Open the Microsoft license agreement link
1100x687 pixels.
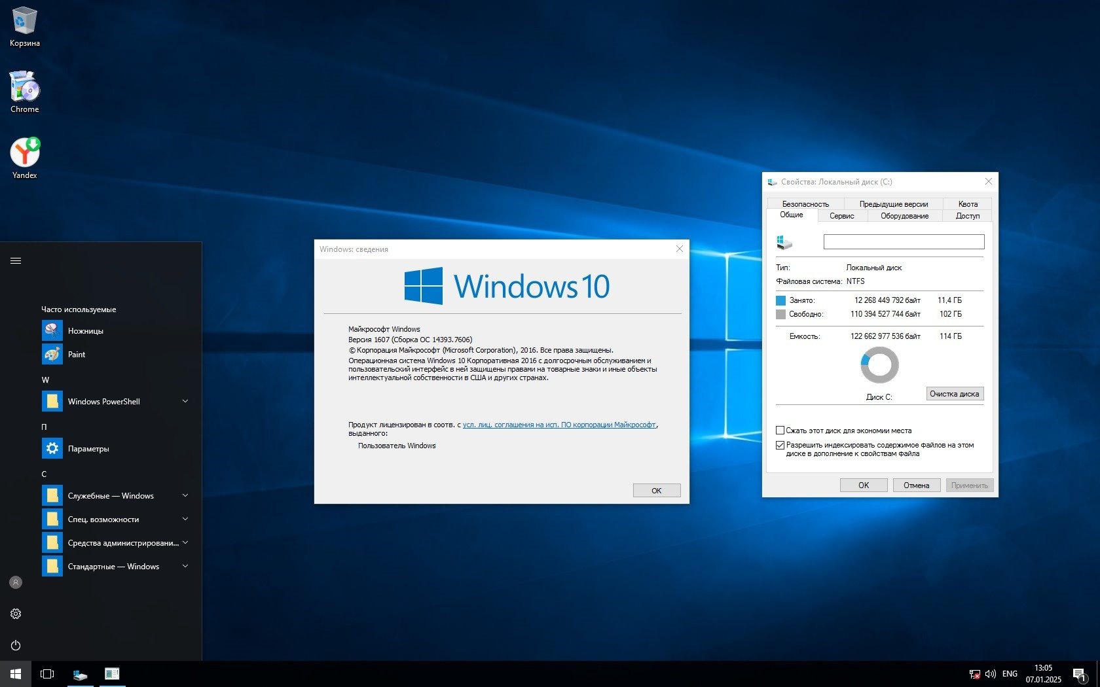pyautogui.click(x=559, y=425)
